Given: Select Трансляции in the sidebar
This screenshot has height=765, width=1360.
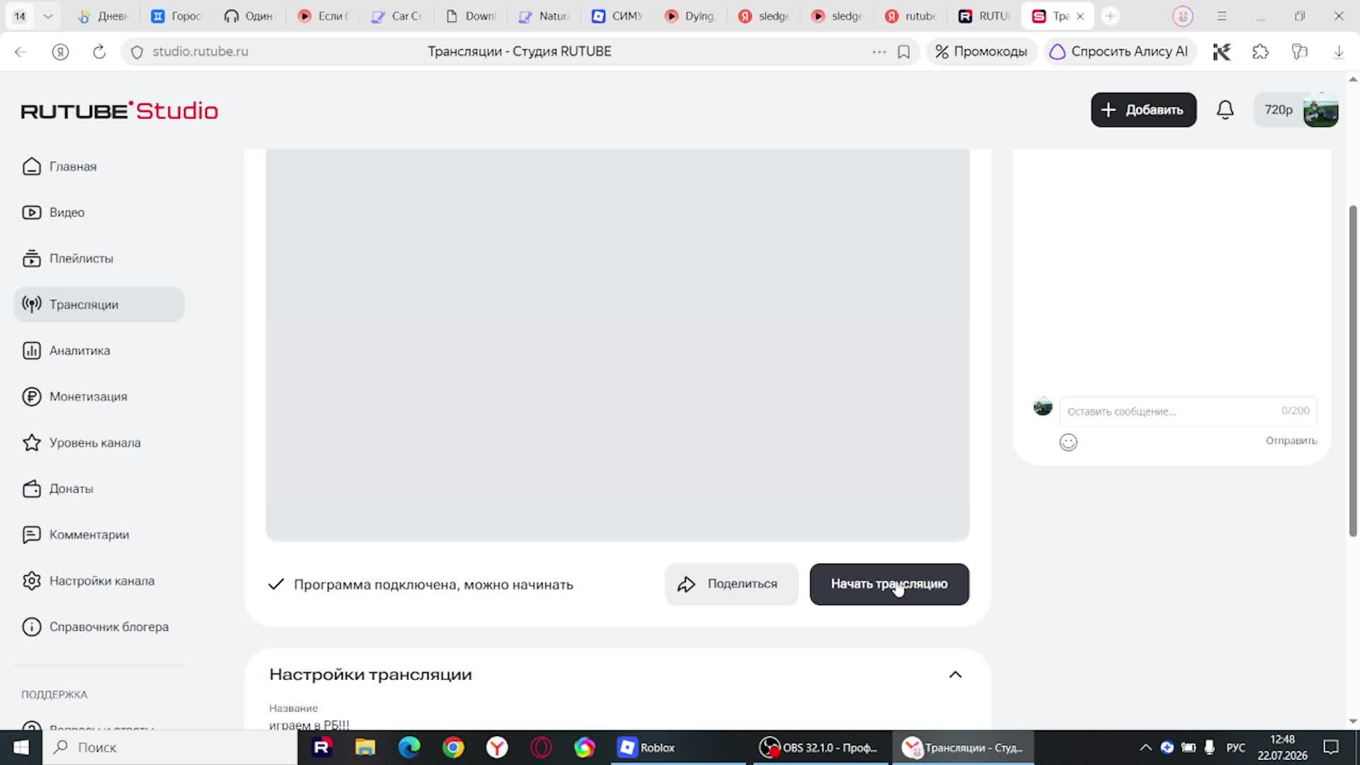Looking at the screenshot, I should click(x=99, y=305).
